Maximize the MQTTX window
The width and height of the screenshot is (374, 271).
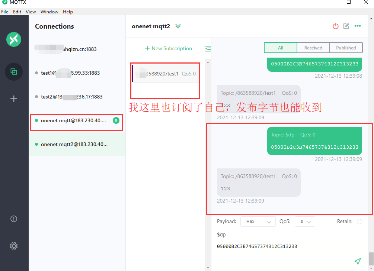tap(348, 2)
